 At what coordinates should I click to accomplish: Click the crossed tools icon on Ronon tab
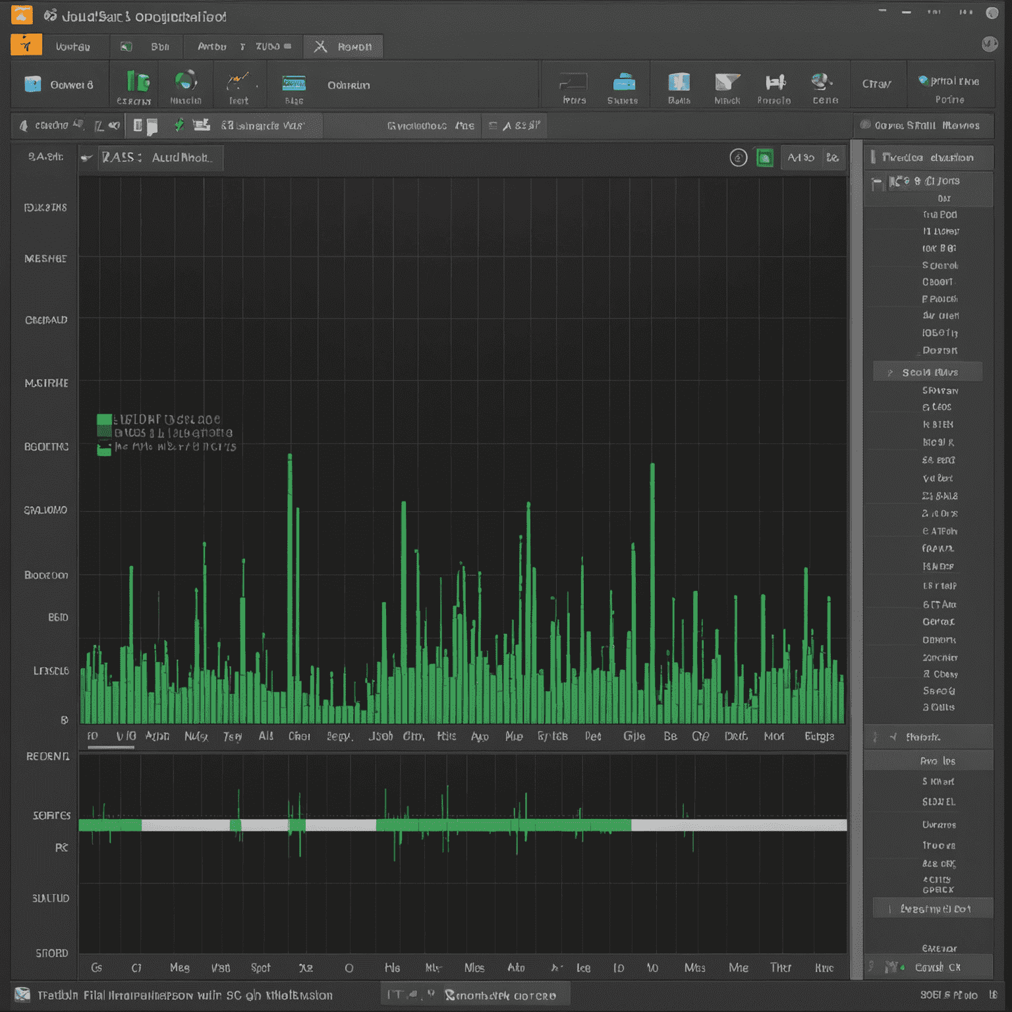pyautogui.click(x=320, y=47)
